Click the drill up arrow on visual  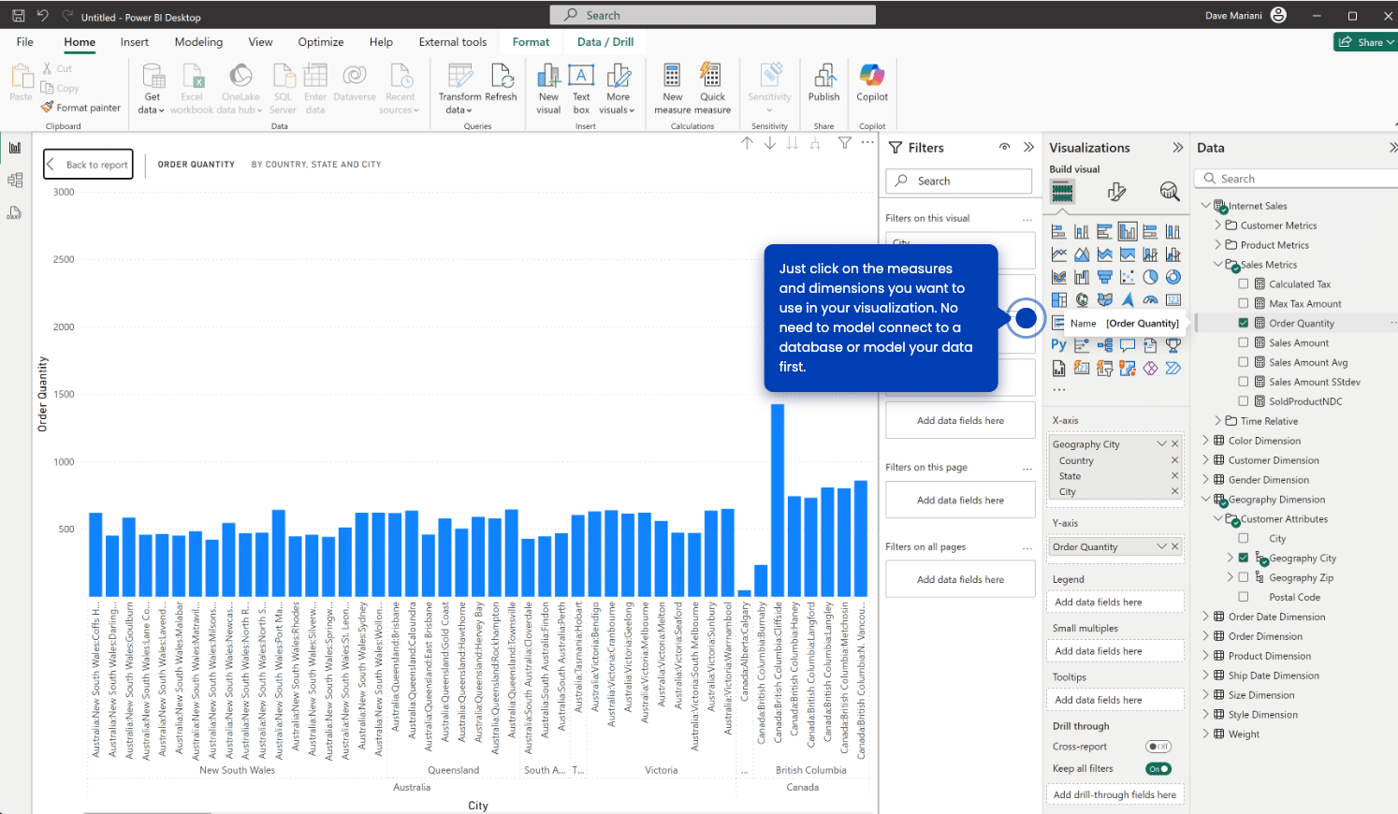(747, 143)
